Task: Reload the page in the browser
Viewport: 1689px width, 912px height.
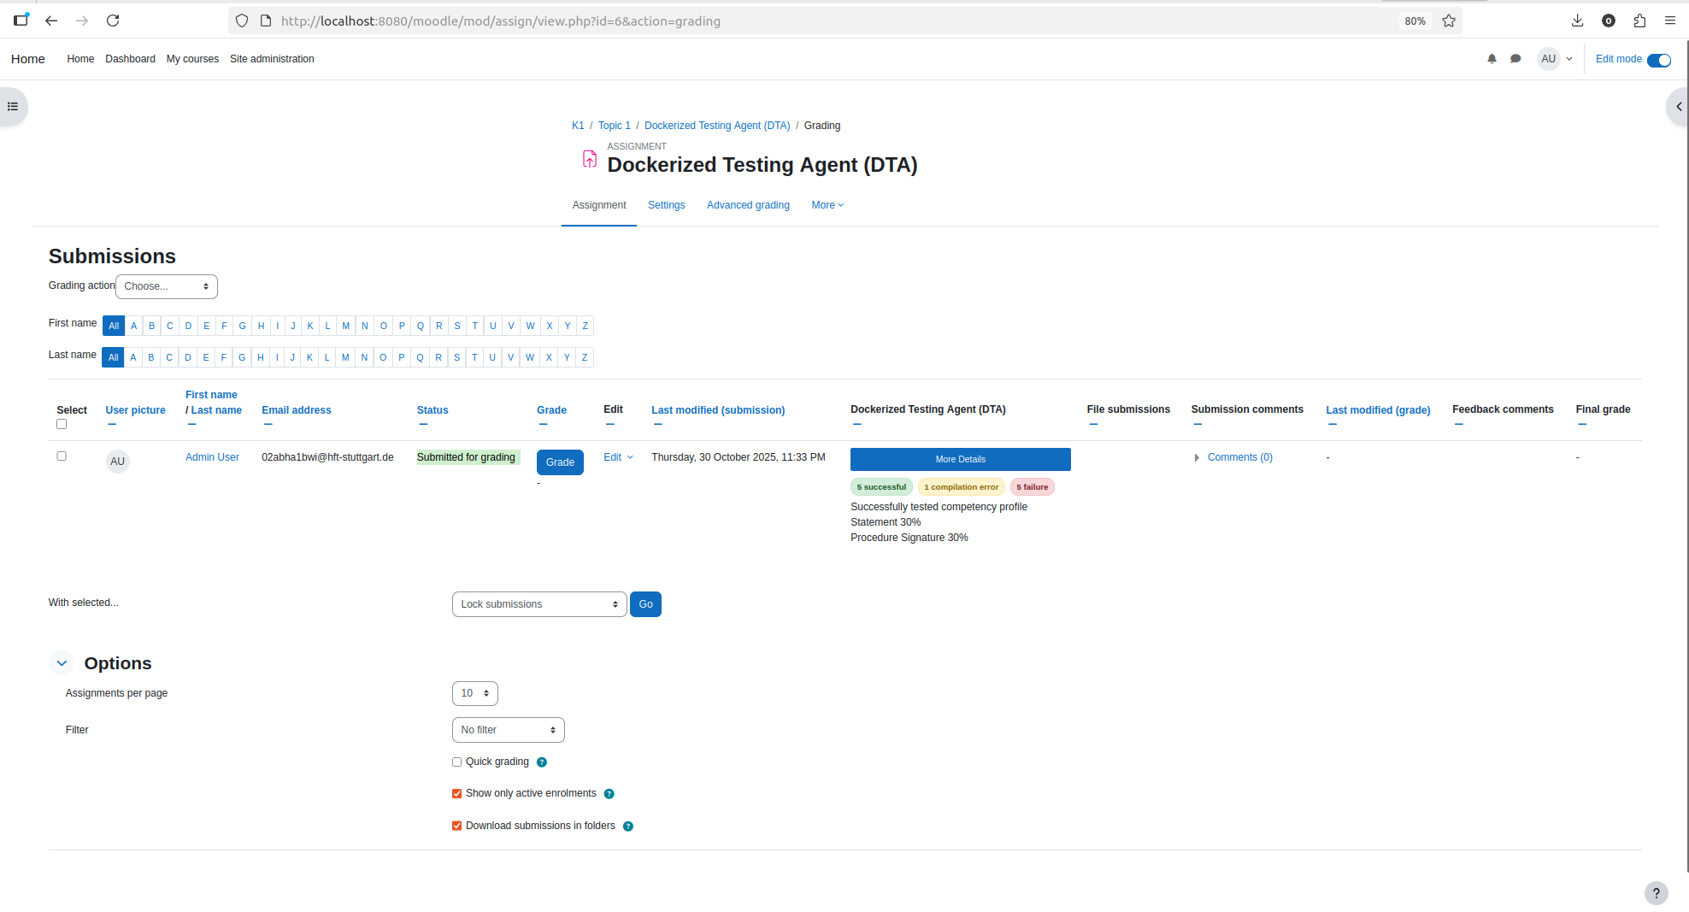Action: click(x=113, y=21)
